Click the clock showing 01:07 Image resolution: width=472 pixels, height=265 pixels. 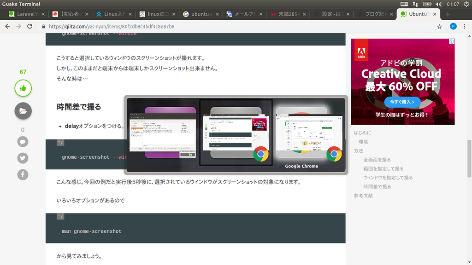pyautogui.click(x=453, y=4)
